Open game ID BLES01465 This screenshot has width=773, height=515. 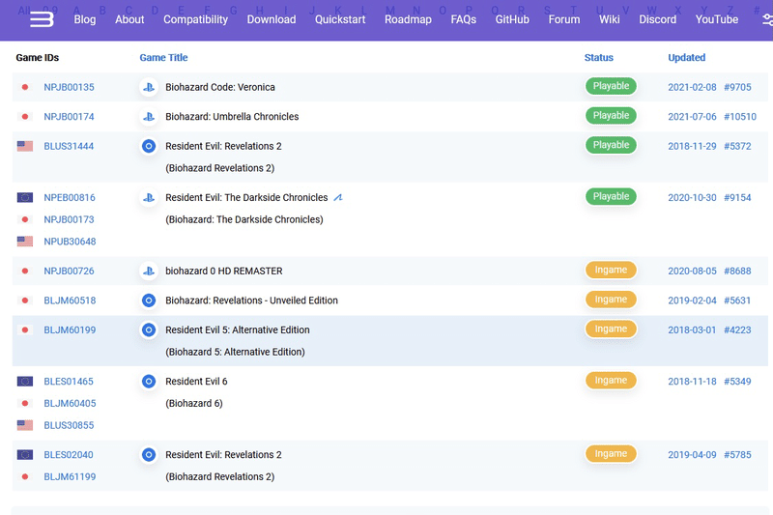pos(69,382)
